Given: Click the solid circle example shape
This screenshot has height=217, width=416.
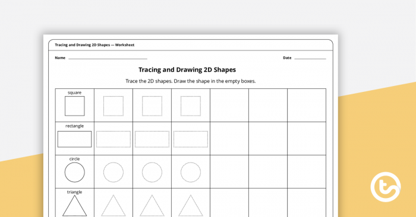Looking at the screenshot, I should [74, 173].
